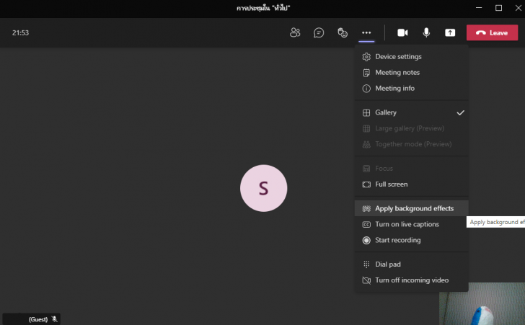The height and width of the screenshot is (325, 525).
Task: Turn off incoming video
Action: 412,280
